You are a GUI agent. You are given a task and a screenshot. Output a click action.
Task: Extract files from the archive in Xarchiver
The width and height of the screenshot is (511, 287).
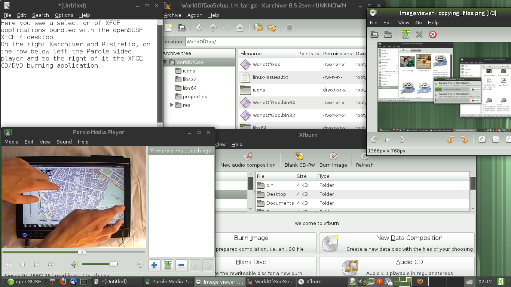tap(272, 28)
